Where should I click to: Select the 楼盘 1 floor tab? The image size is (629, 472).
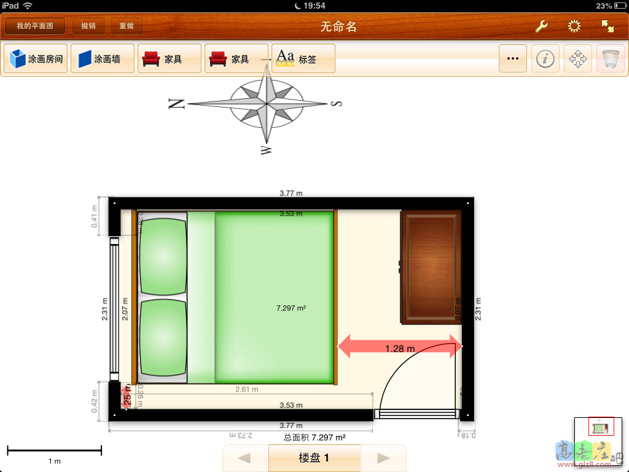pos(314,458)
